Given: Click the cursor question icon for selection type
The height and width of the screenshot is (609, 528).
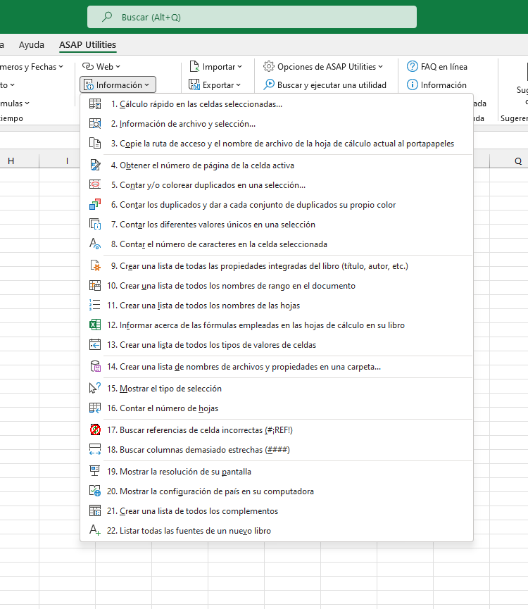Looking at the screenshot, I should tap(95, 389).
